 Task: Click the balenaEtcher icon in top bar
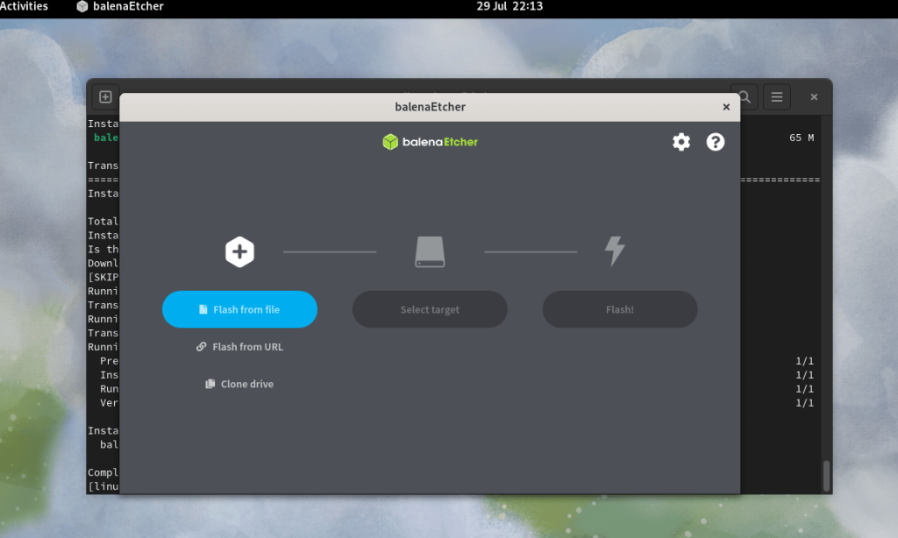tap(82, 7)
